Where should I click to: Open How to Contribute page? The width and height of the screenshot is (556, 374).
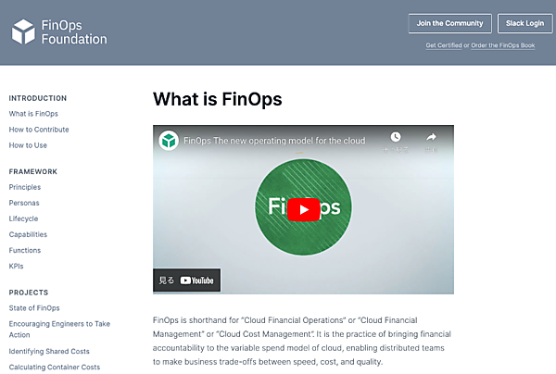coord(39,130)
